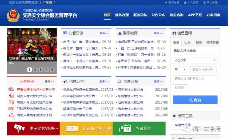Viewport: 228px width, 139px height.
Task: Open 深圳考试人数公布 link
Action: tap(130, 90)
